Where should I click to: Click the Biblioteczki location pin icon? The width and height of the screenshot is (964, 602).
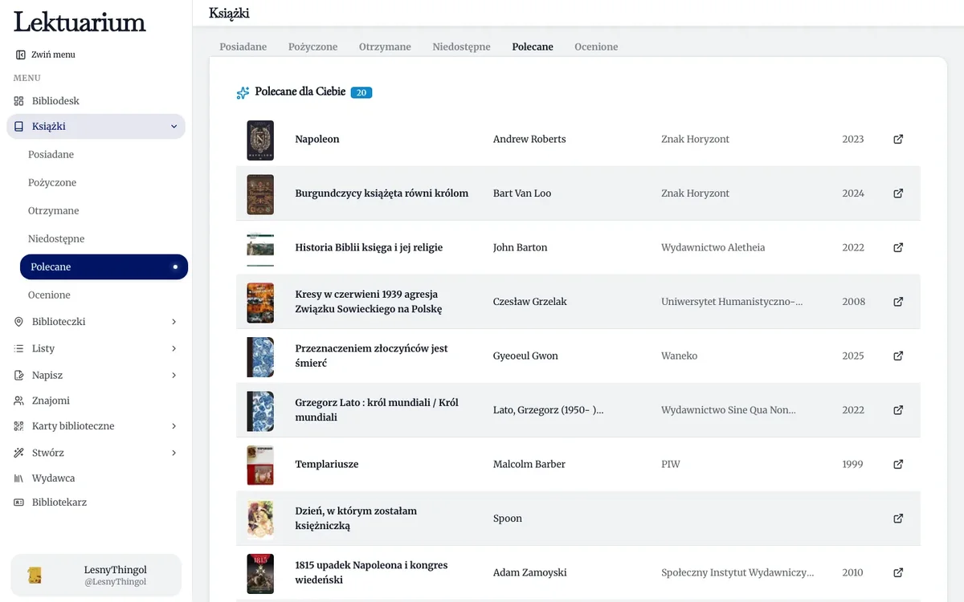[x=19, y=322]
